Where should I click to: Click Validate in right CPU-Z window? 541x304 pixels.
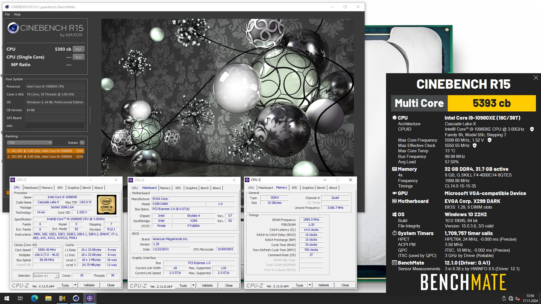tap(323, 285)
